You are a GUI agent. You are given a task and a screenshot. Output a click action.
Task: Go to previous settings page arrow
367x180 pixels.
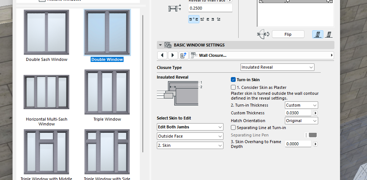[x=162, y=55]
